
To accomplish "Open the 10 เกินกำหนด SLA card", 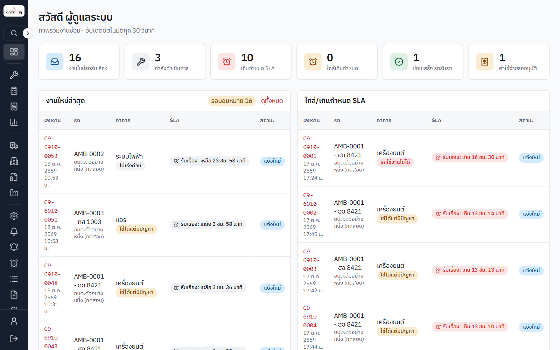I will coord(251,62).
